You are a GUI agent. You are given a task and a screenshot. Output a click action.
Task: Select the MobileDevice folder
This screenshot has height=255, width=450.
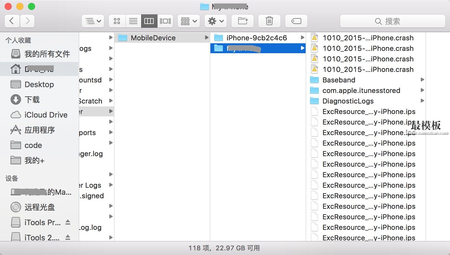pyautogui.click(x=162, y=38)
